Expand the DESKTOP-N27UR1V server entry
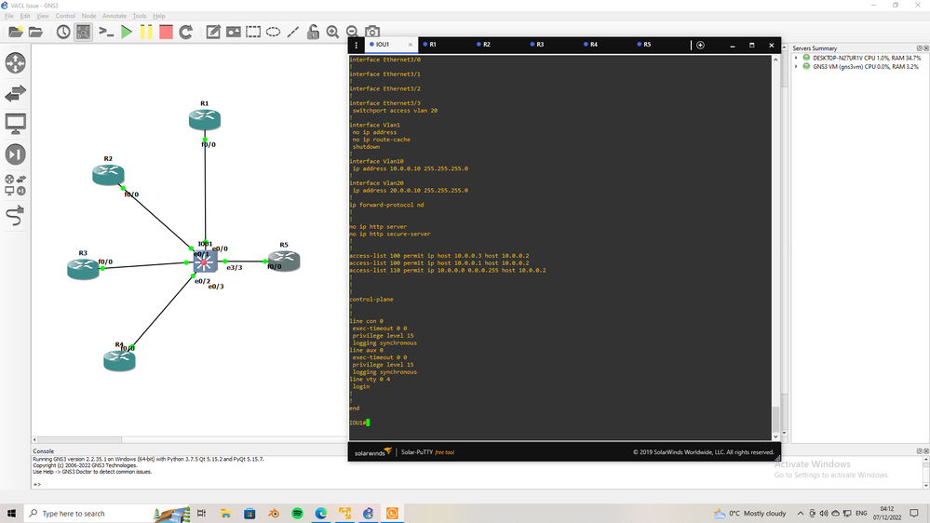The width and height of the screenshot is (930, 523). click(x=796, y=58)
